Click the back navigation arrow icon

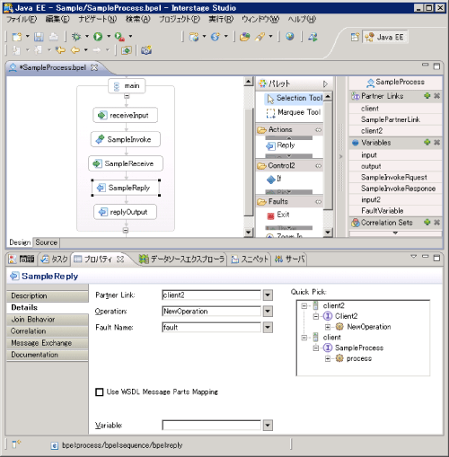(75, 50)
